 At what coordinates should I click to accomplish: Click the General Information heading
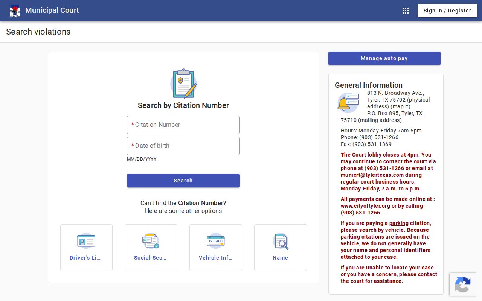point(369,85)
